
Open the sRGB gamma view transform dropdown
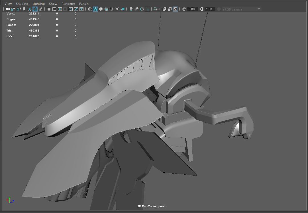coord(241,9)
